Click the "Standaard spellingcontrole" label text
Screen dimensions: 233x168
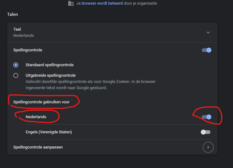(50, 65)
